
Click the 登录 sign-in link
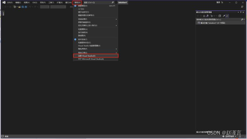pyautogui.click(x=218, y=2)
